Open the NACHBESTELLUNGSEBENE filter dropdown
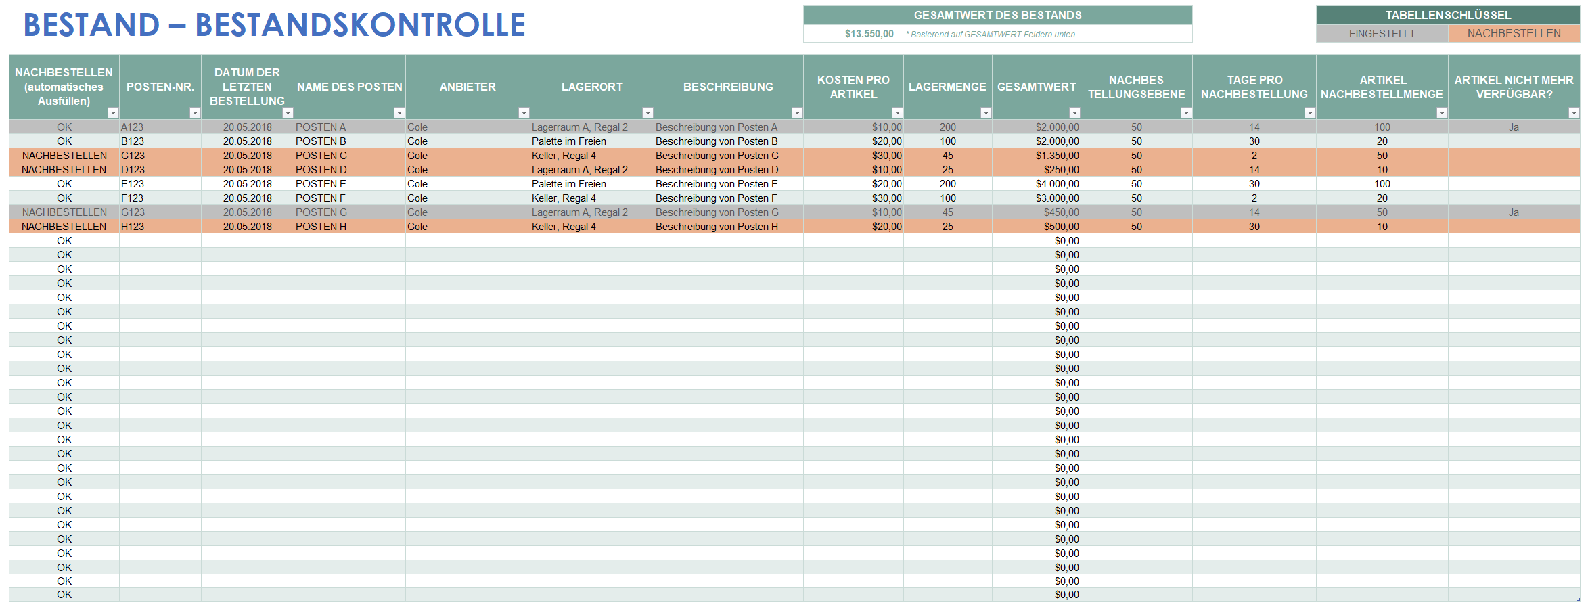Viewport: 1588px width, 609px height. tap(1186, 113)
